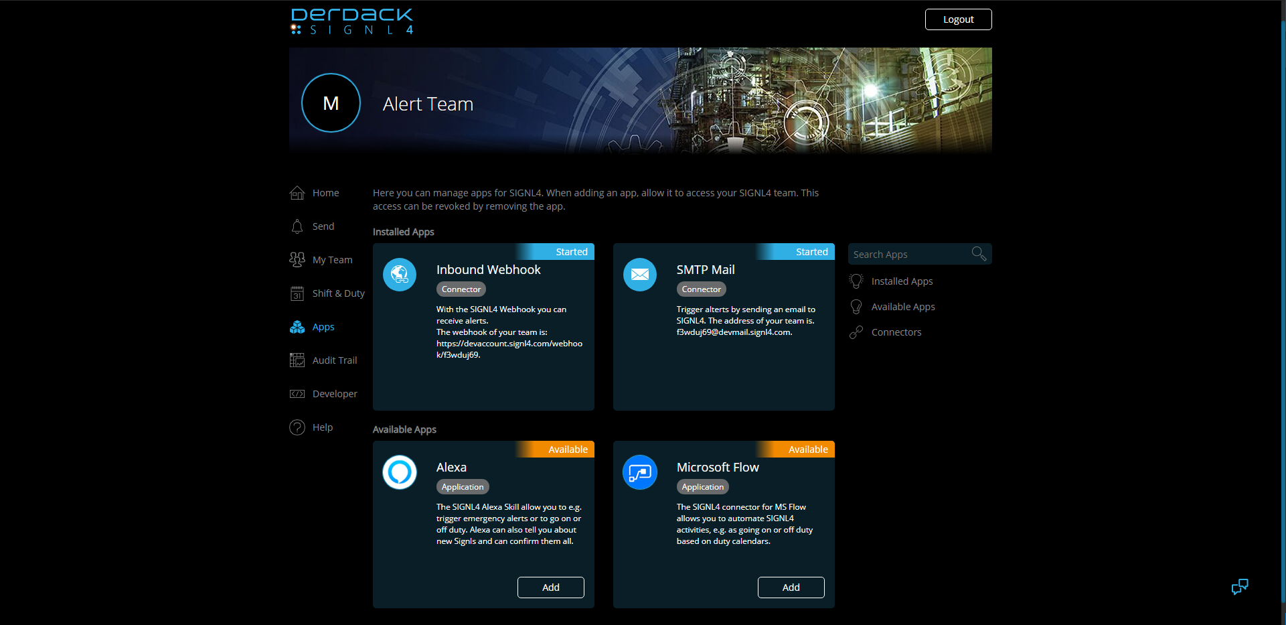
Task: Click the Alexa ring icon
Action: (400, 472)
